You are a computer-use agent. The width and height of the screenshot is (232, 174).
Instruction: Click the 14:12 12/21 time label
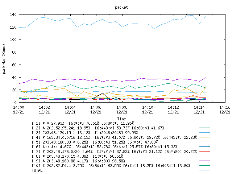tap(173, 109)
